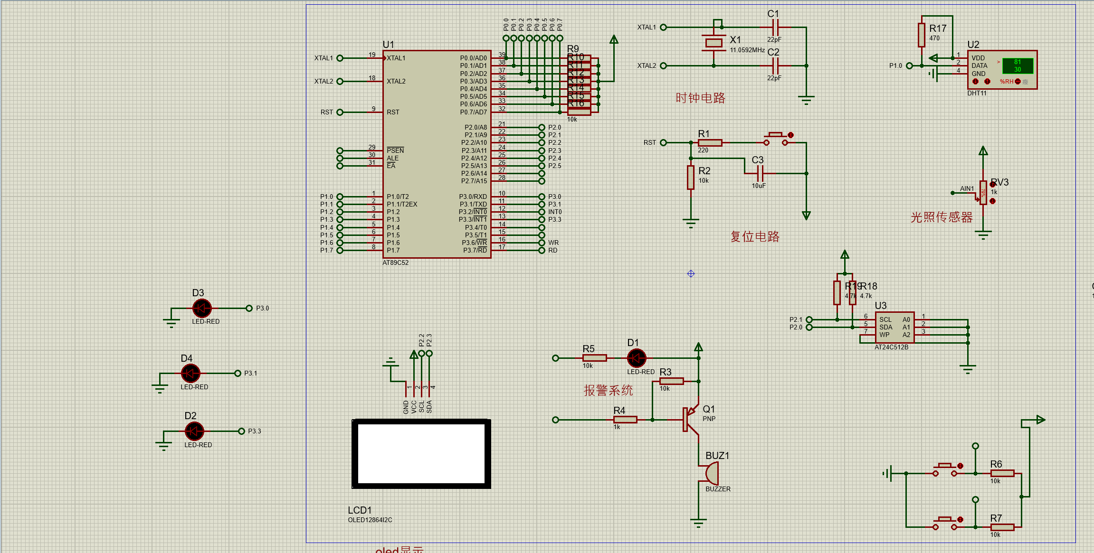Click RV3 potentiometer up arrow
Viewport: 1094px width, 553px height.
click(x=993, y=184)
